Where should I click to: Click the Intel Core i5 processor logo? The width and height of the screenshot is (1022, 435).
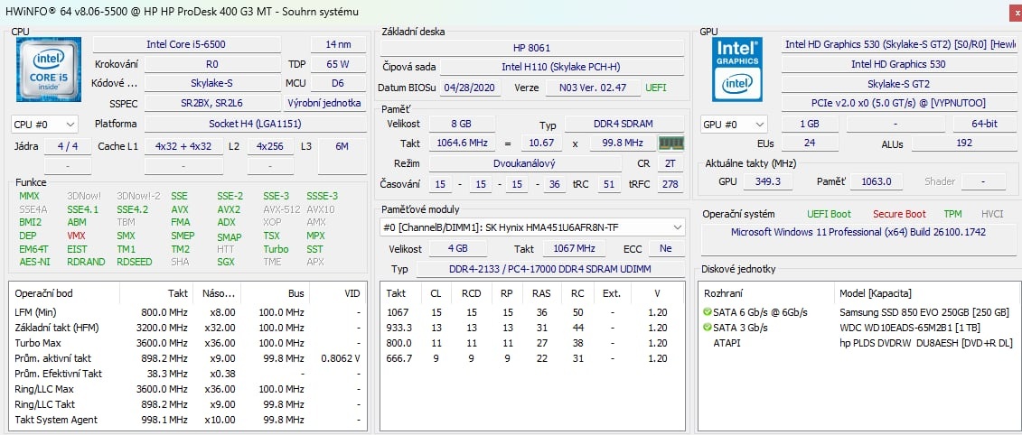tap(48, 69)
